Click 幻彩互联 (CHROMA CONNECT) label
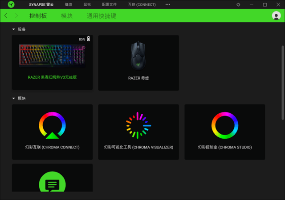This screenshot has height=200, width=285. click(53, 147)
